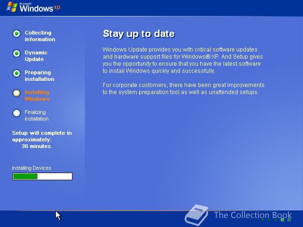Click the Stay up to date heading
Screen dimensions: 303x227
tap(139, 34)
